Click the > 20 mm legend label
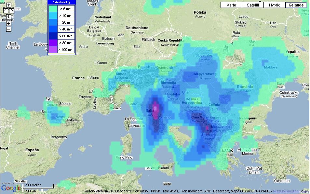310x194 pixels. (x=66, y=22)
